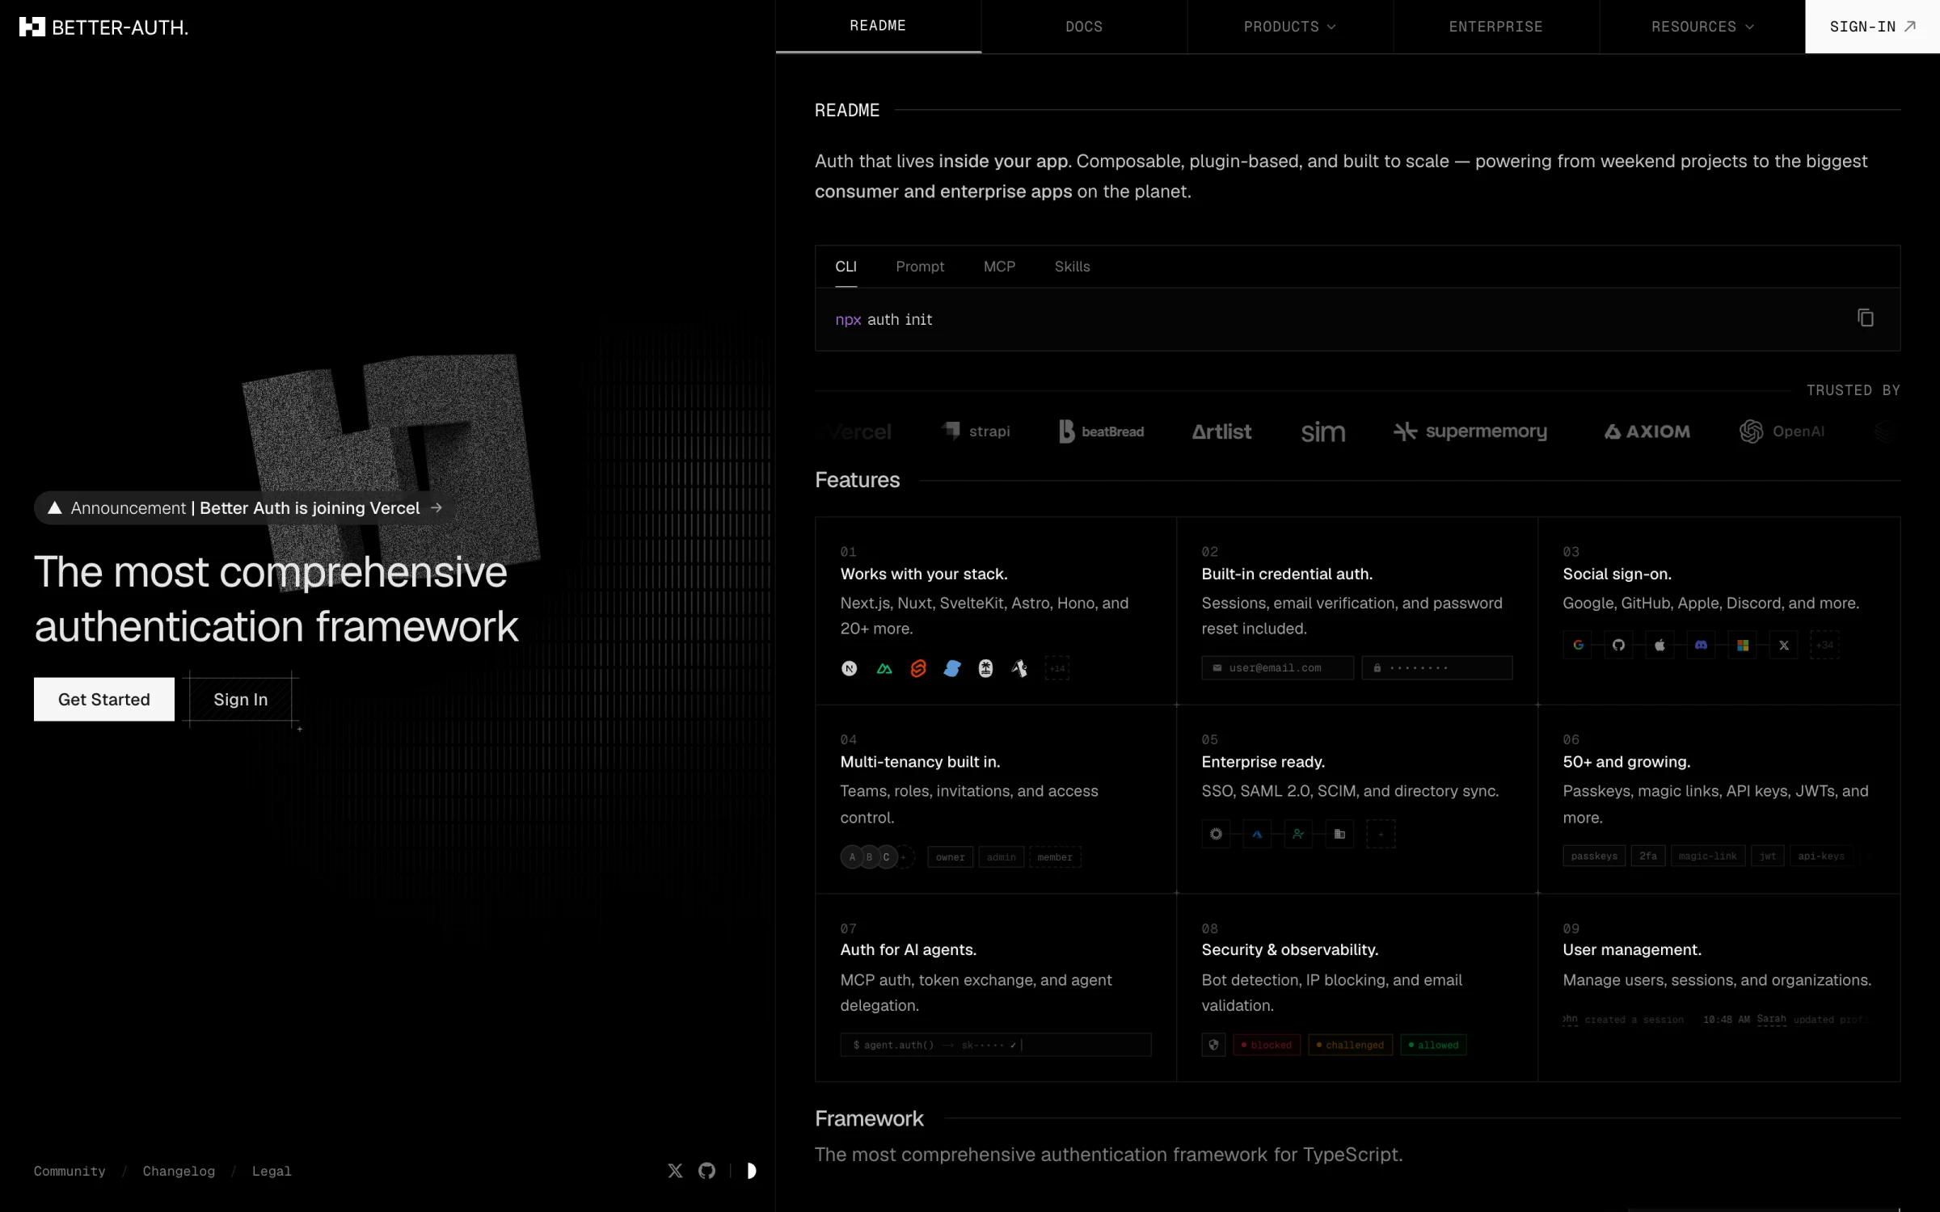Click the Microsoft social sign-on icon
The width and height of the screenshot is (1940, 1212).
(x=1743, y=645)
